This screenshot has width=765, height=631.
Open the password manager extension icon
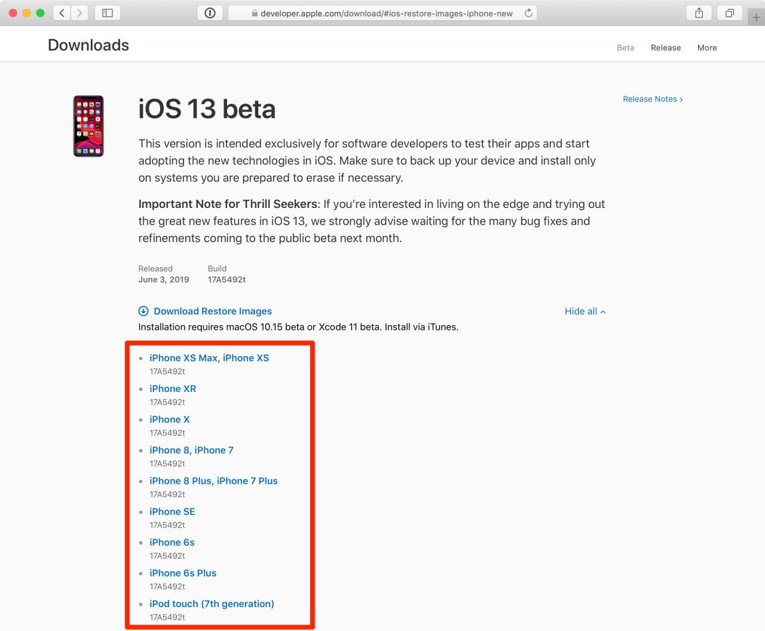click(210, 13)
